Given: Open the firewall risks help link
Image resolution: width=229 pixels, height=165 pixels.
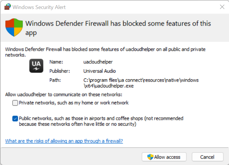Looking at the screenshot, I should [x=64, y=141].
